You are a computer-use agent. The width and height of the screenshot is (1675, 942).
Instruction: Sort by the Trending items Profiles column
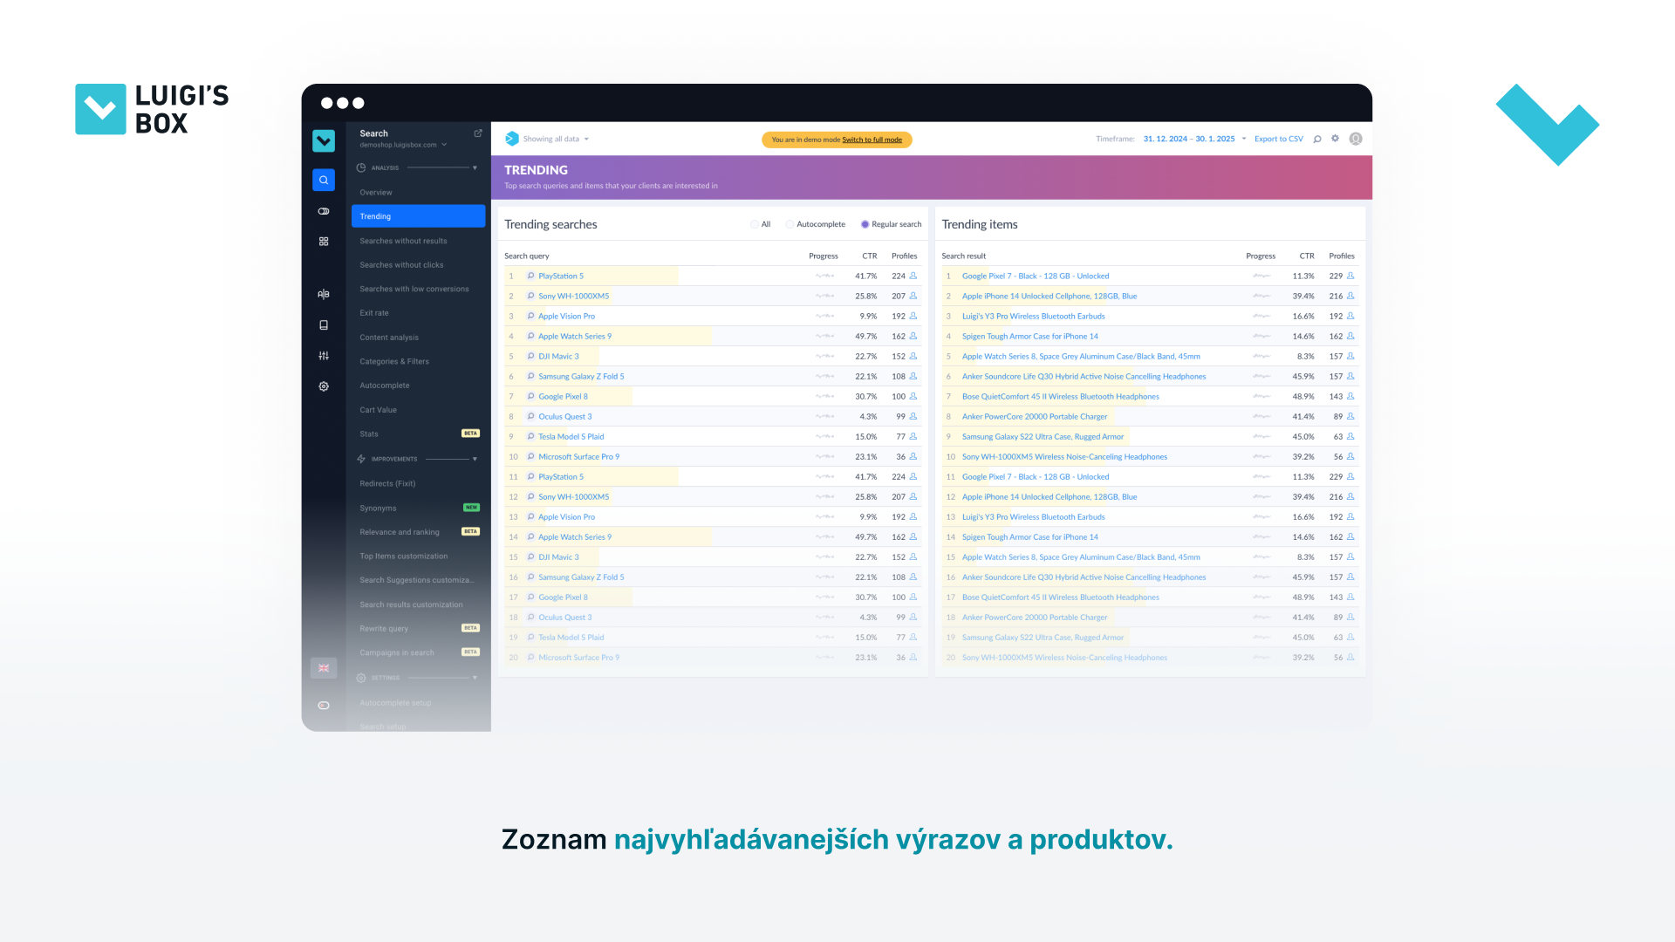pos(1342,256)
